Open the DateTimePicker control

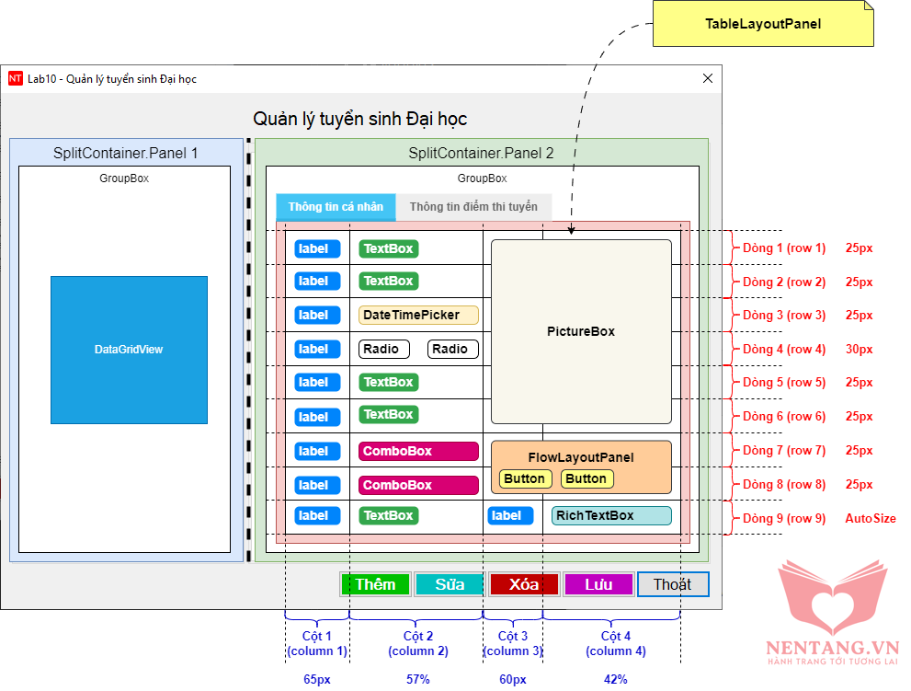coord(418,315)
